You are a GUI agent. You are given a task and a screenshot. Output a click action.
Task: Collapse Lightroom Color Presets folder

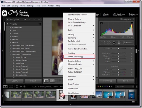click(10, 54)
